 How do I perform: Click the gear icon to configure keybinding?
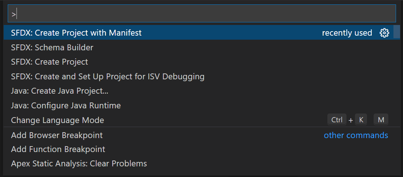[384, 33]
